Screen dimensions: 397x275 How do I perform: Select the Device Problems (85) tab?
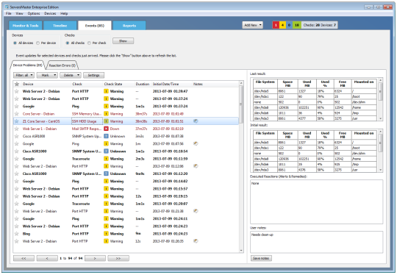point(28,65)
